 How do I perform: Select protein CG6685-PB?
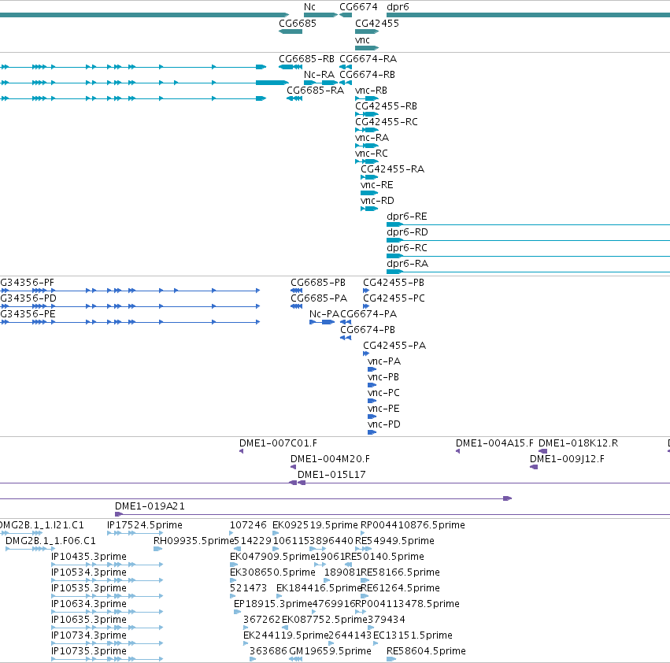pos(317,283)
